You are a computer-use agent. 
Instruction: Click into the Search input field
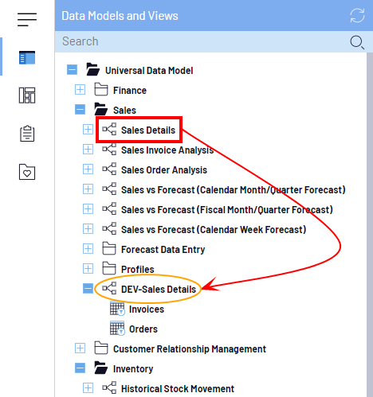(202, 41)
